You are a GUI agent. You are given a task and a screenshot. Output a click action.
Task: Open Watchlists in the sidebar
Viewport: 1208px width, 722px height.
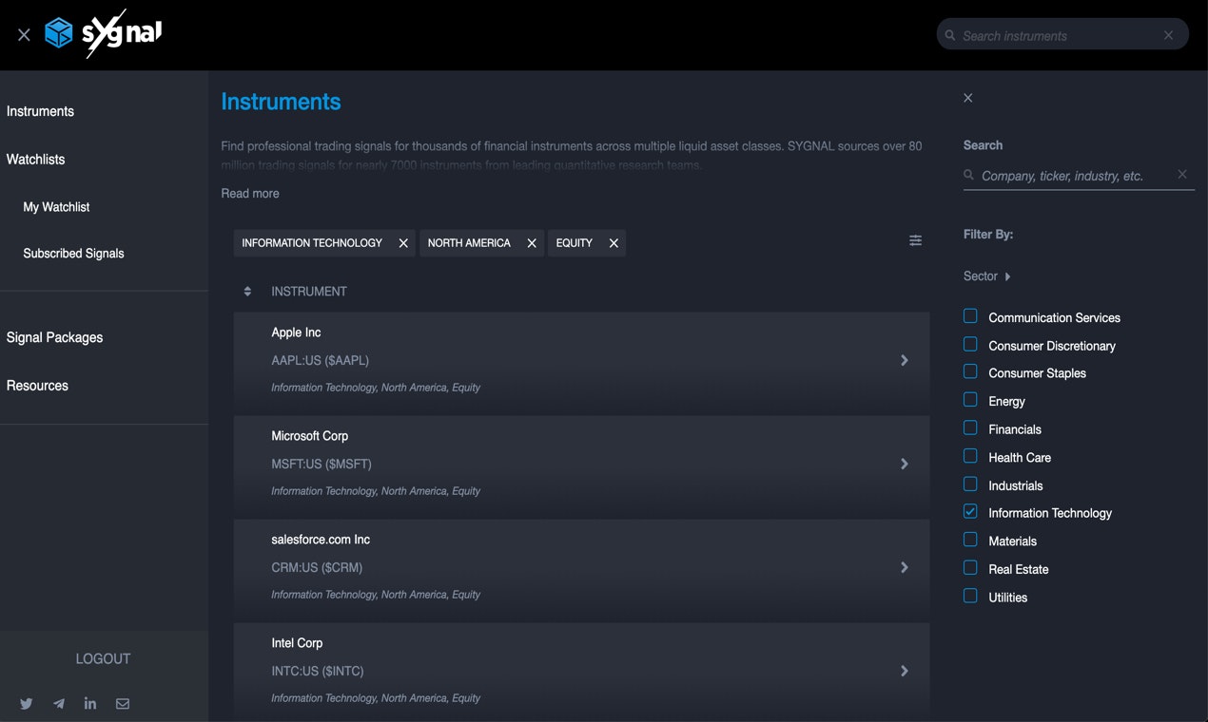36,160
